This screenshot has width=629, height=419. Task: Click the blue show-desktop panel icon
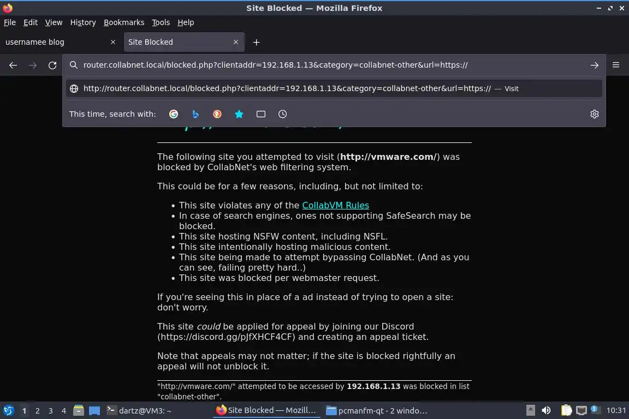coord(94,411)
